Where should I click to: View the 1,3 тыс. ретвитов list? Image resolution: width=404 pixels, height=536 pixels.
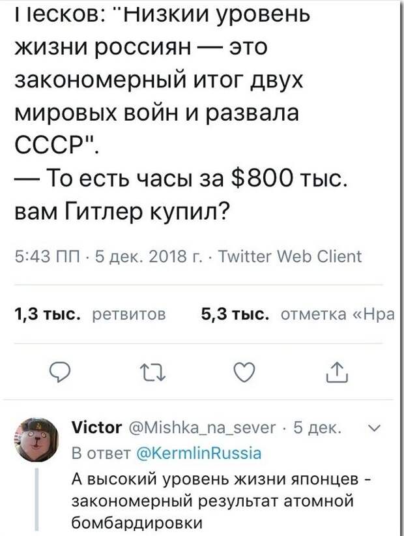[90, 314]
